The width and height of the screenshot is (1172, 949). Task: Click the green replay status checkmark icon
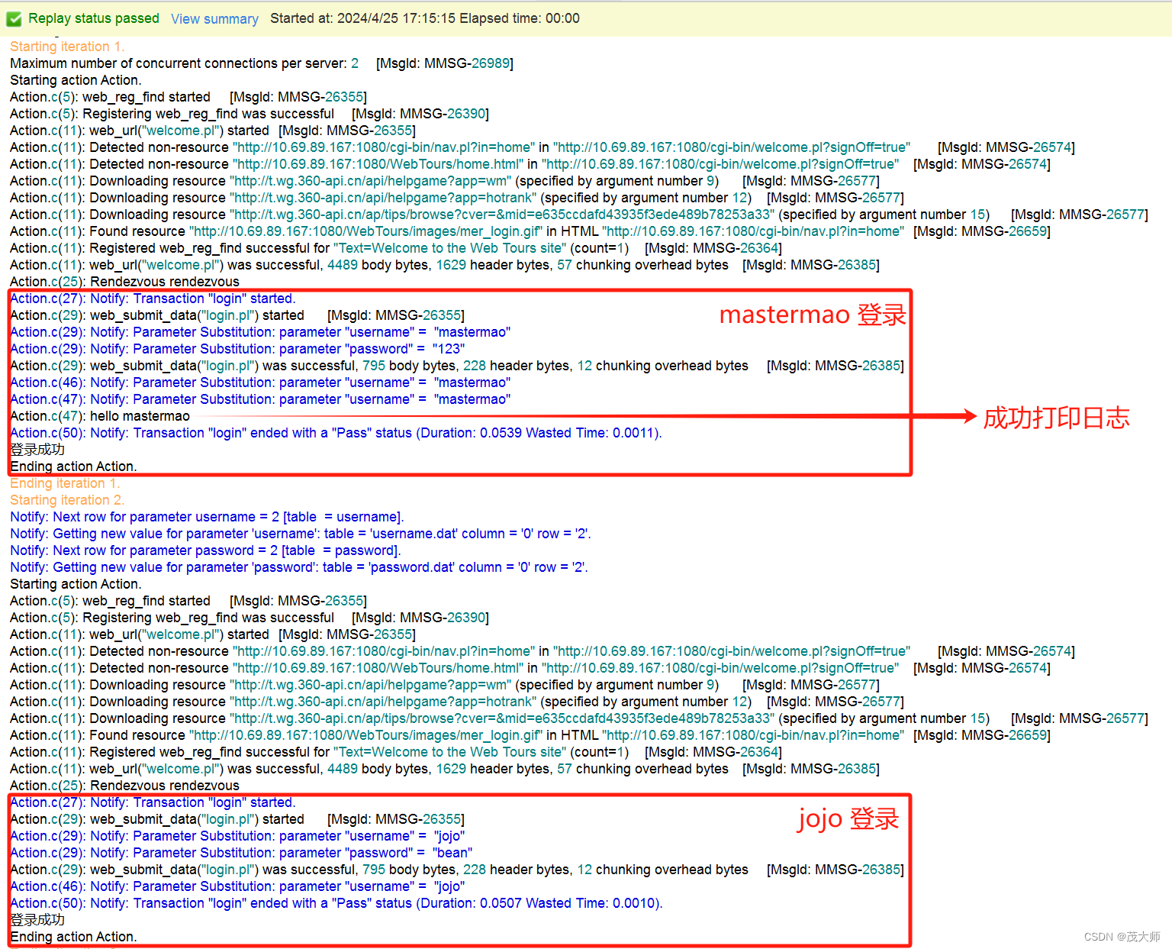(13, 18)
